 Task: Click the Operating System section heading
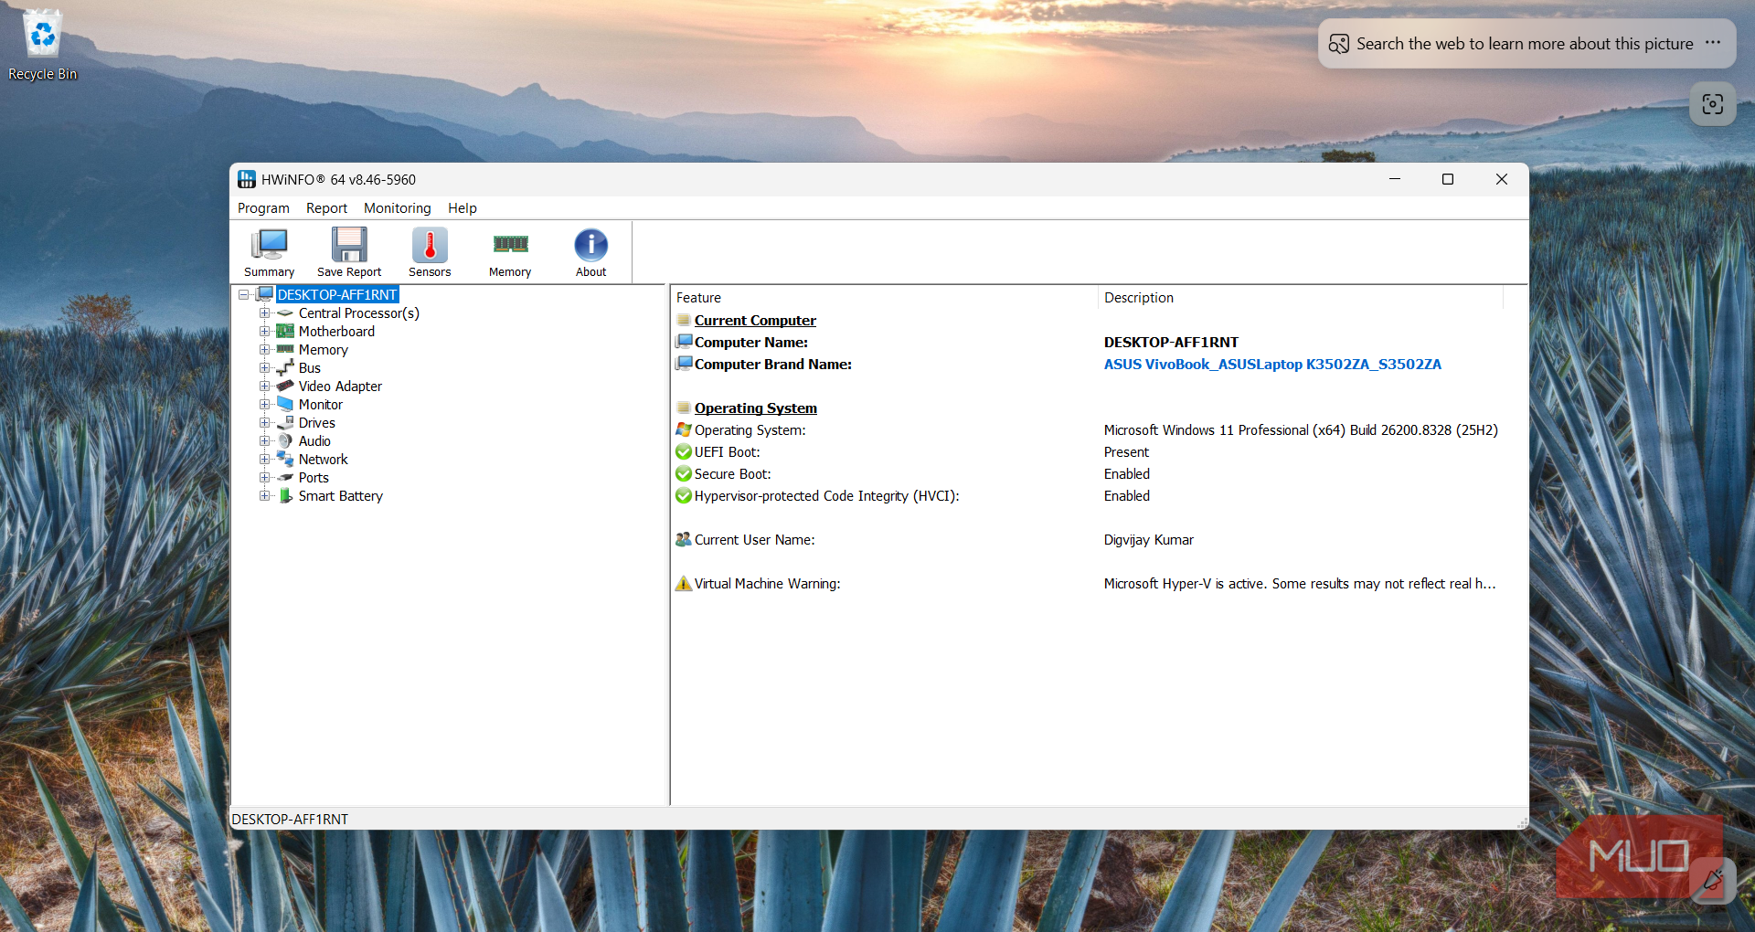[x=755, y=408]
